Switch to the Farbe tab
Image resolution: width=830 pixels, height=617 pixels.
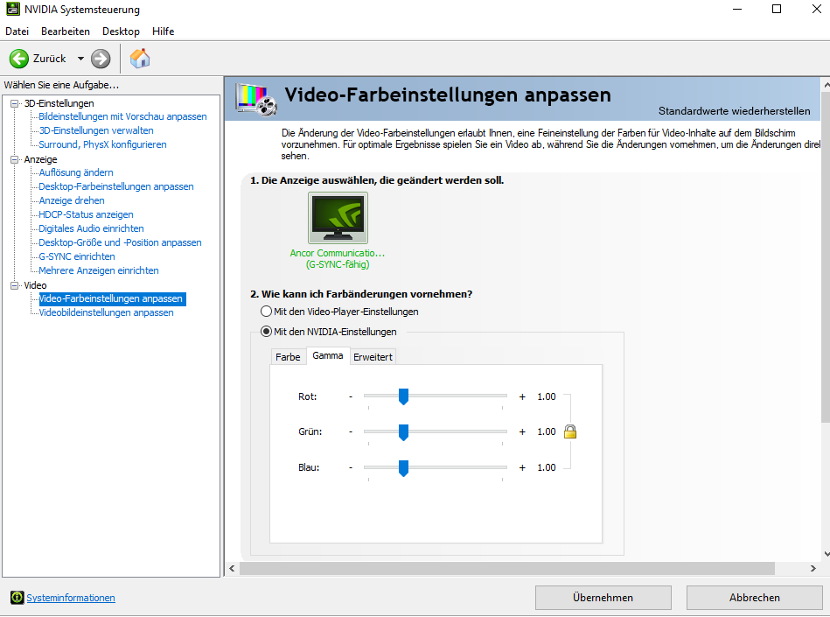pos(288,357)
